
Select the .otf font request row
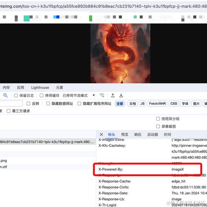[x=48, y=167]
